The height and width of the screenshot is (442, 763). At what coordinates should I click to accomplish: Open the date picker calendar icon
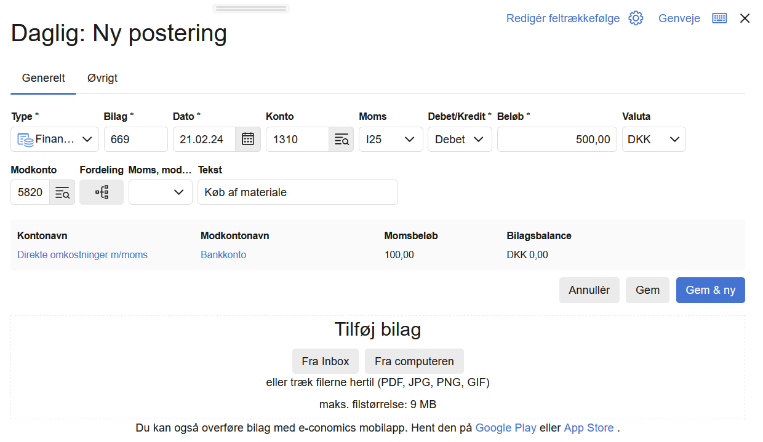[248, 139]
